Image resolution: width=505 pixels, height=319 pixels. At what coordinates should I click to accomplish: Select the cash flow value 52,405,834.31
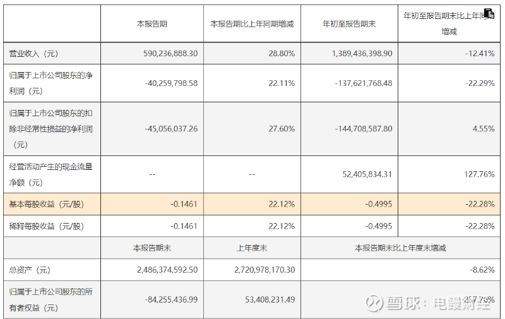[363, 174]
